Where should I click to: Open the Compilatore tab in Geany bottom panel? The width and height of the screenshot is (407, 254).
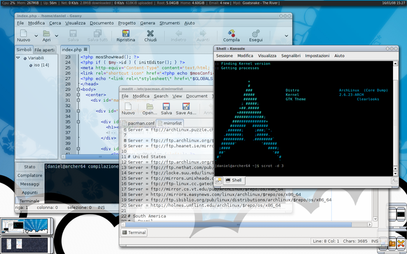pyautogui.click(x=30, y=175)
